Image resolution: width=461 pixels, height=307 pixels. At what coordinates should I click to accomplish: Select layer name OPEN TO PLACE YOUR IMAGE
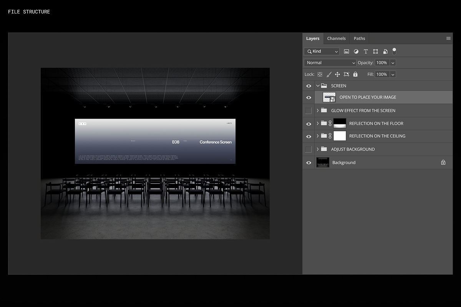pos(368,97)
